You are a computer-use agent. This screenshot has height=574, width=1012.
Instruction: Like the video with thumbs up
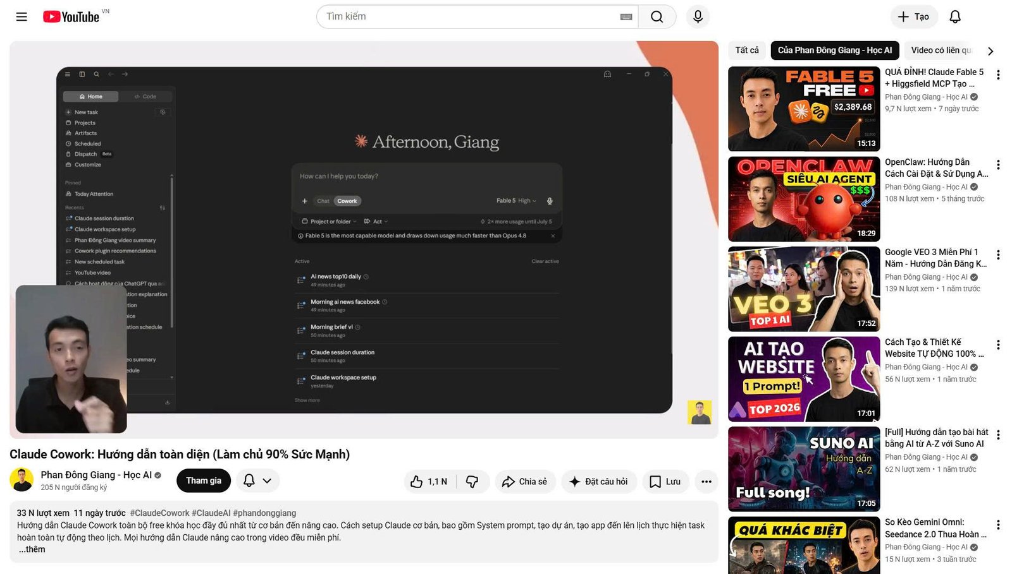429,481
